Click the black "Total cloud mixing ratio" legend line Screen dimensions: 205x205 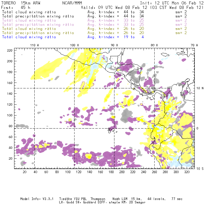point(29,12)
